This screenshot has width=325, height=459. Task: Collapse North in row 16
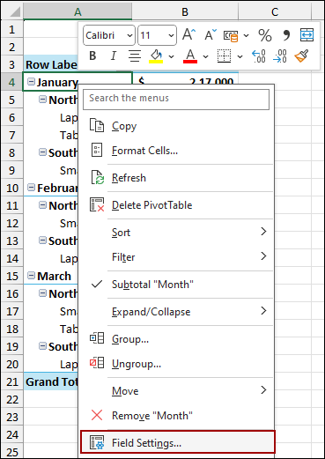coord(42,292)
